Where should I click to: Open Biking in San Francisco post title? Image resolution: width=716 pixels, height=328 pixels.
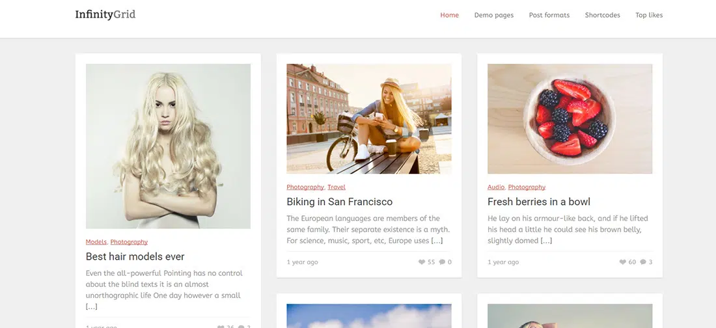pos(340,202)
